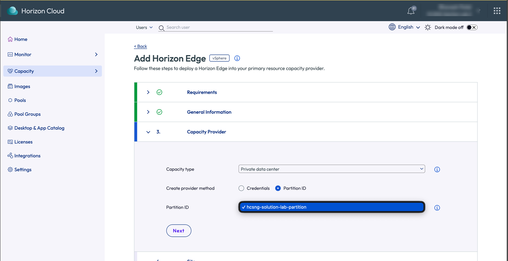Screen dimensions: 508x261
Task: Toggle the Dark mode switch
Action: [472, 27]
